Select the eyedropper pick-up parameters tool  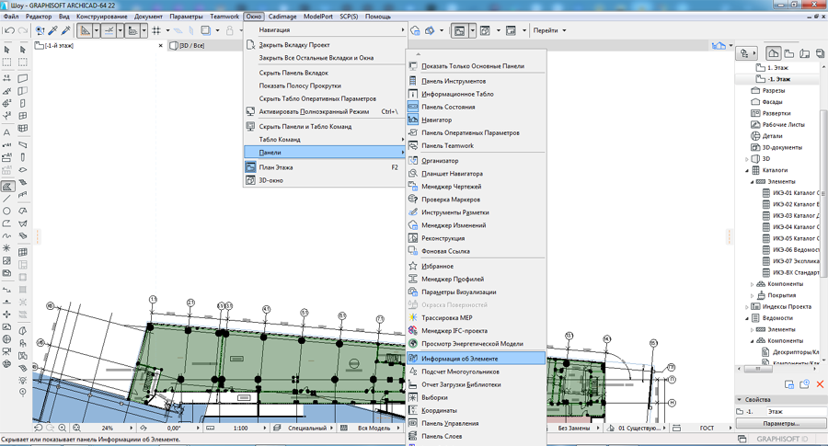pyautogui.click(x=52, y=30)
